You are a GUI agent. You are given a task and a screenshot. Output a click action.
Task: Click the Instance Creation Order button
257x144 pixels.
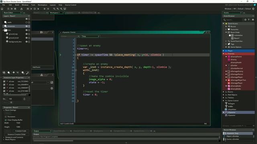[x=16, y=134]
